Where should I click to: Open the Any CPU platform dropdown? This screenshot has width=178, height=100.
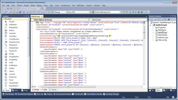79,12
